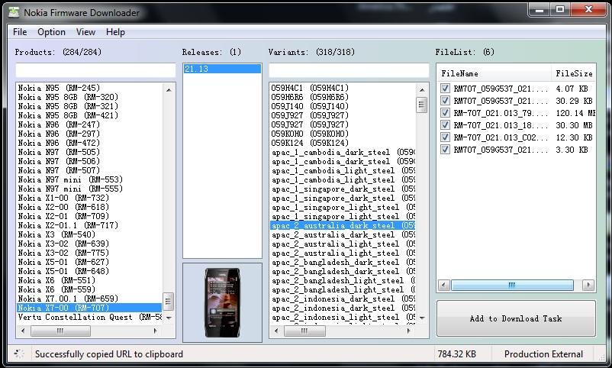
Task: Click Products list scroll down arrow
Action: [x=169, y=318]
